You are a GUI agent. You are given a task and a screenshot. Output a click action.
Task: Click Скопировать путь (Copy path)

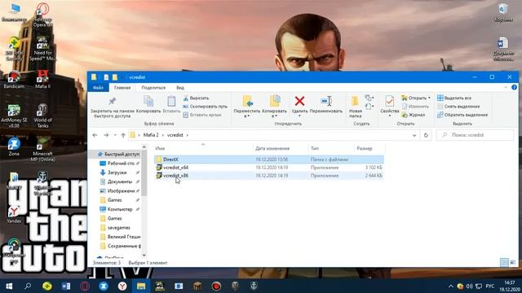coord(205,107)
